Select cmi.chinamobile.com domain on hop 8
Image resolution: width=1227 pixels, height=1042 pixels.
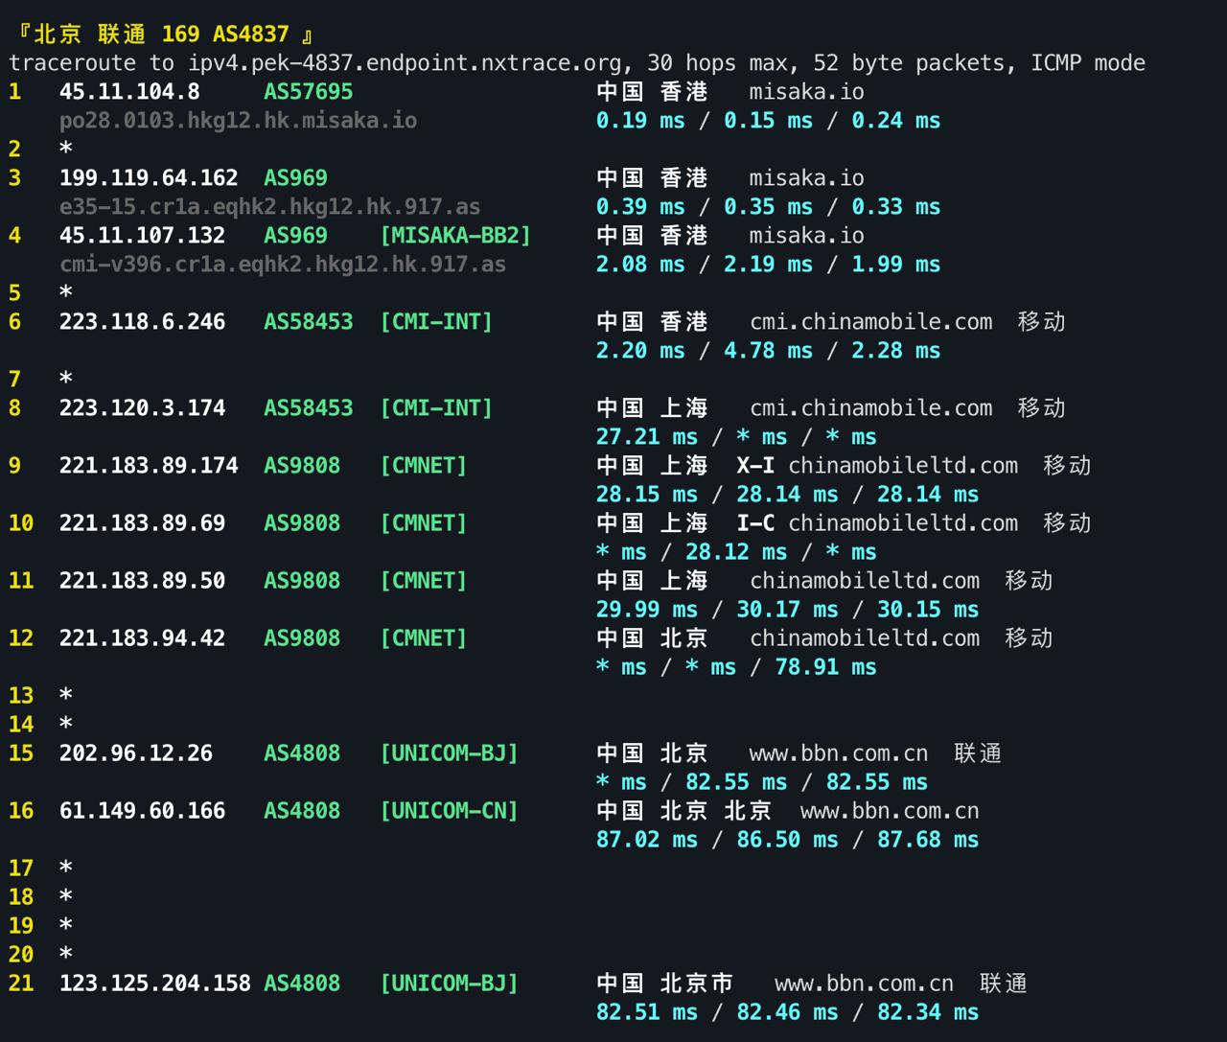(x=870, y=407)
